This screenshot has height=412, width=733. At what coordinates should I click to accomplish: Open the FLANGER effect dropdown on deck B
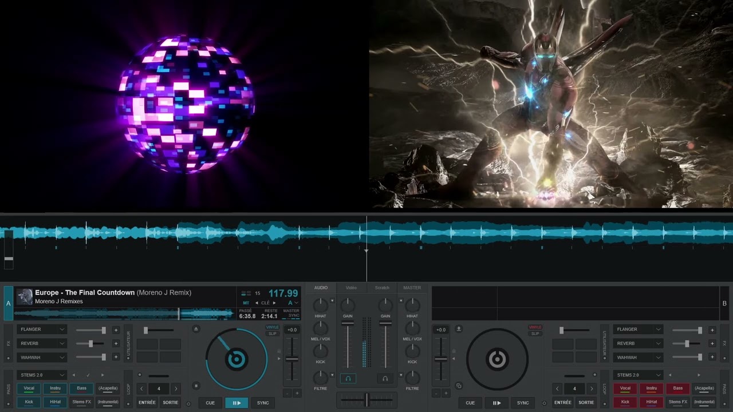pyautogui.click(x=639, y=330)
